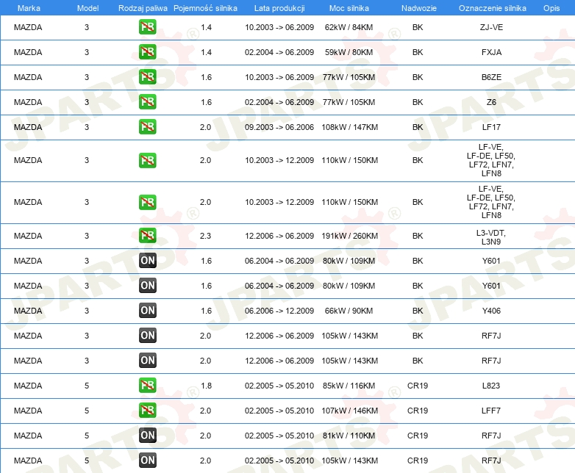Click engine code L823
Image resolution: width=575 pixels, height=473 pixels.
click(x=491, y=386)
